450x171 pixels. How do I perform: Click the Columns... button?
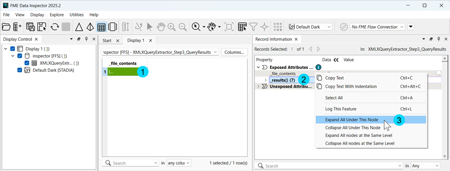pyautogui.click(x=234, y=53)
